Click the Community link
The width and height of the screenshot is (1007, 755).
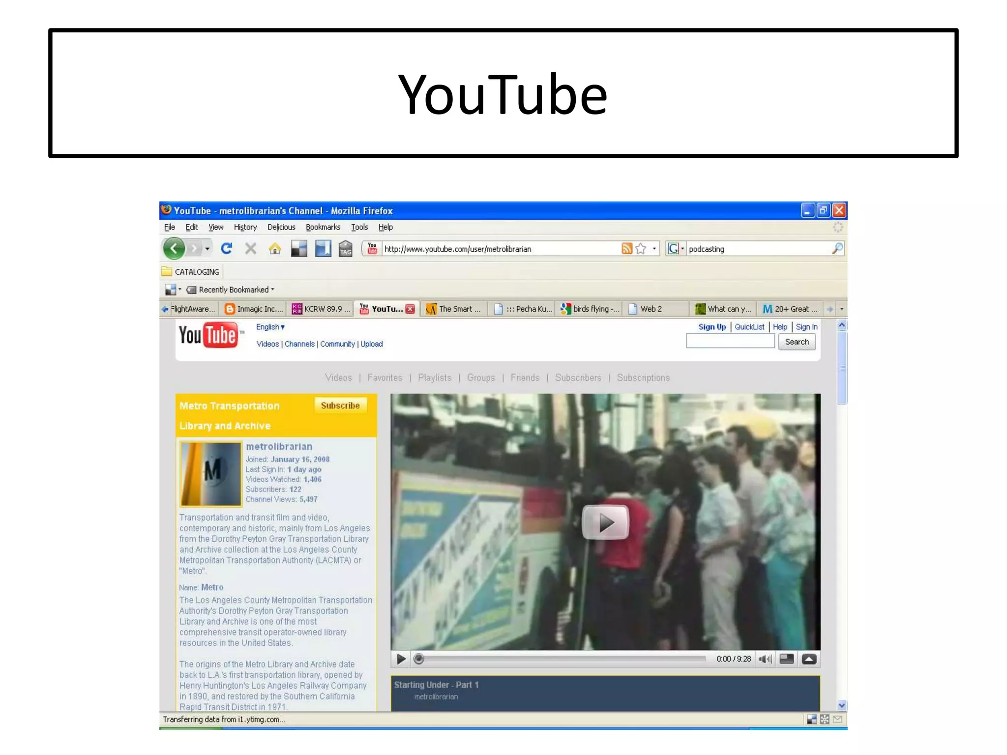pos(337,344)
